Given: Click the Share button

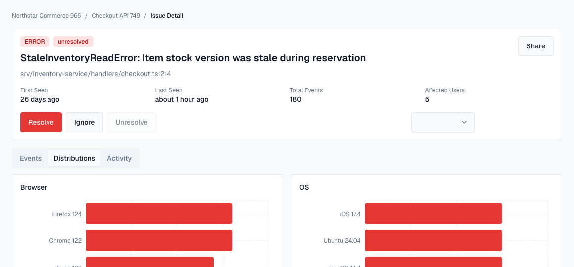Looking at the screenshot, I should 535,46.
